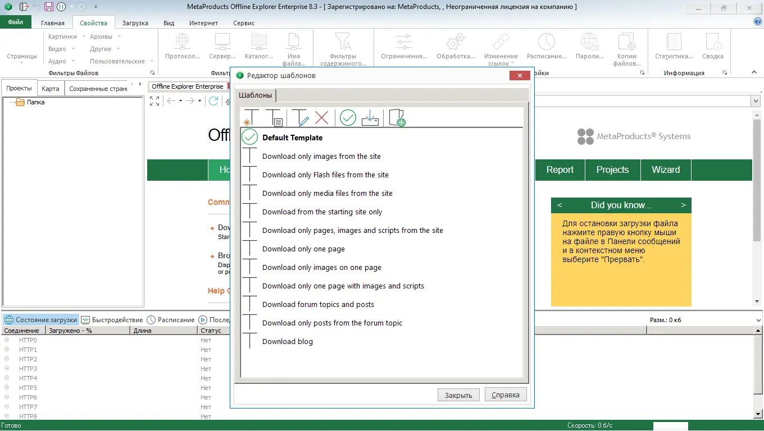The height and width of the screenshot is (431, 764).
Task: Open the Сводка summary icon
Action: tap(713, 46)
